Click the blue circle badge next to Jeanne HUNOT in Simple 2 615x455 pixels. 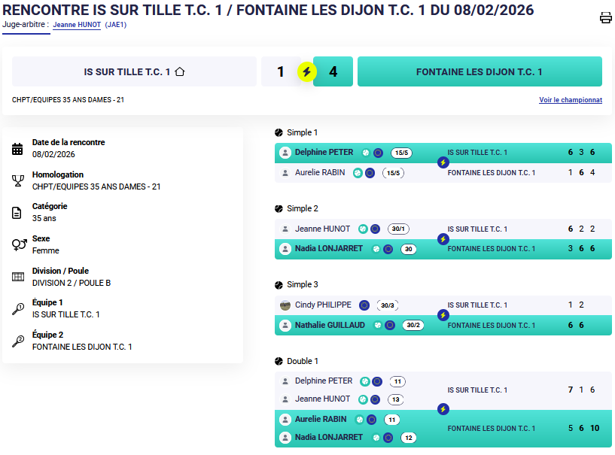375,229
